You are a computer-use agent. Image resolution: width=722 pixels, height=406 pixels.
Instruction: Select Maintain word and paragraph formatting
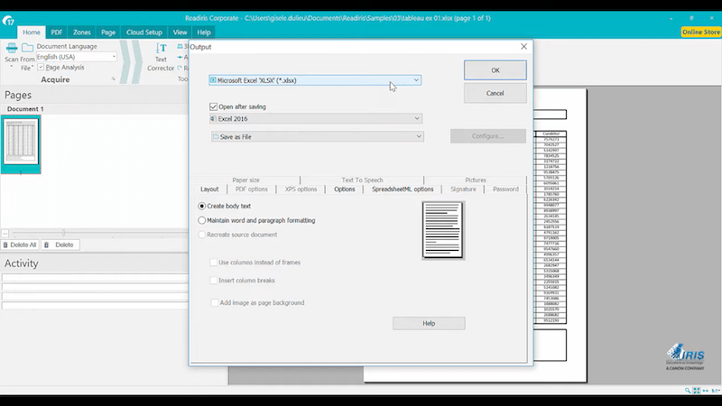point(201,220)
